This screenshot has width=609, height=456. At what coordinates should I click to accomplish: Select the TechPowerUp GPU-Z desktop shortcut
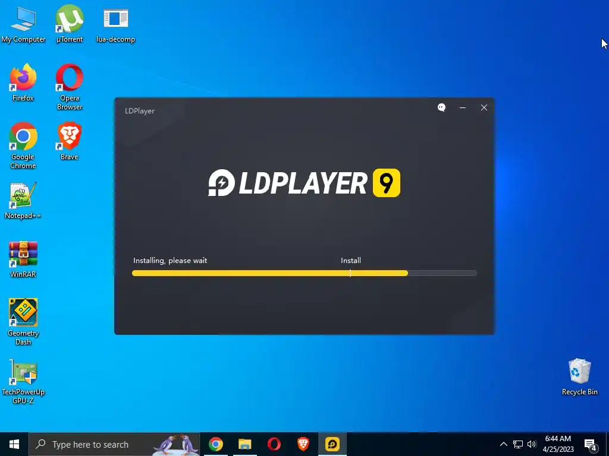click(x=23, y=382)
